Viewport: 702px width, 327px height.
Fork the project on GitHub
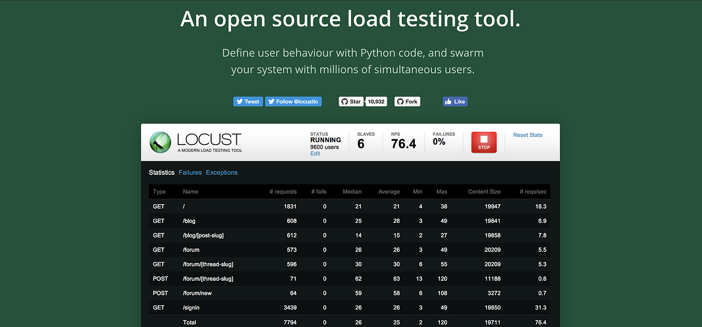tap(407, 101)
